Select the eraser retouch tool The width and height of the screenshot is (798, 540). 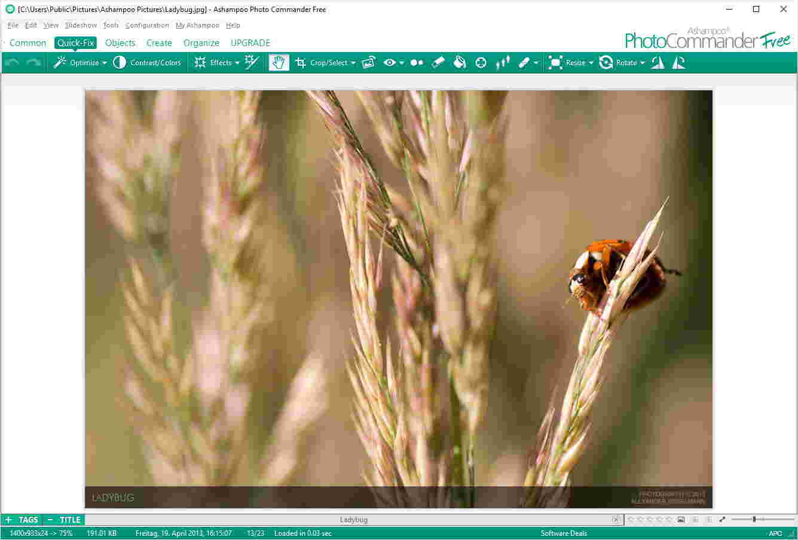[438, 62]
